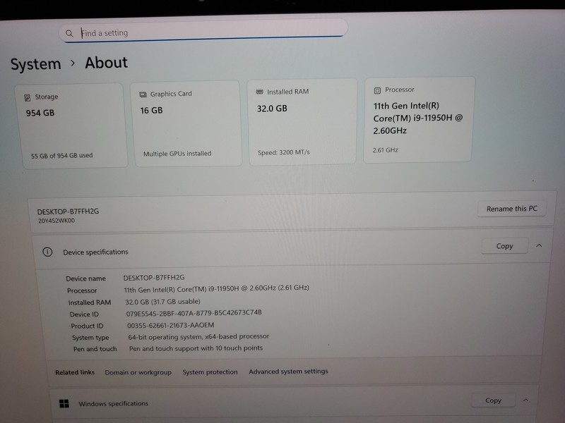Click the About page heading
565x423 pixels.
coord(107,63)
